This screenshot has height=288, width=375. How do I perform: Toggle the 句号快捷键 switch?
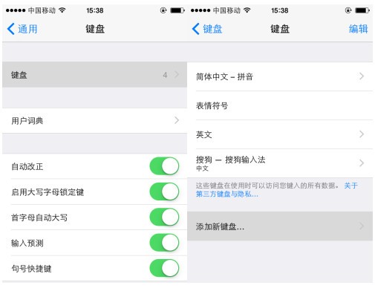point(164,268)
